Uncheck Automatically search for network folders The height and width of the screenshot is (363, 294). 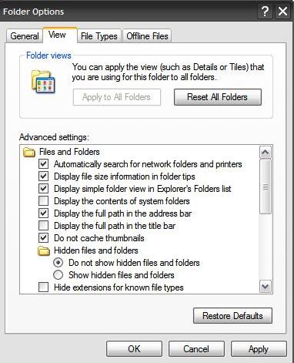coord(43,164)
